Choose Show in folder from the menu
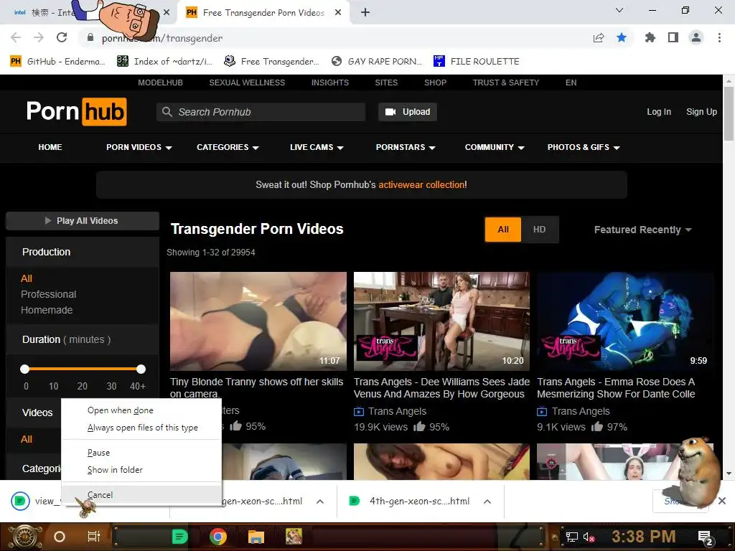This screenshot has height=551, width=735. pos(141,470)
